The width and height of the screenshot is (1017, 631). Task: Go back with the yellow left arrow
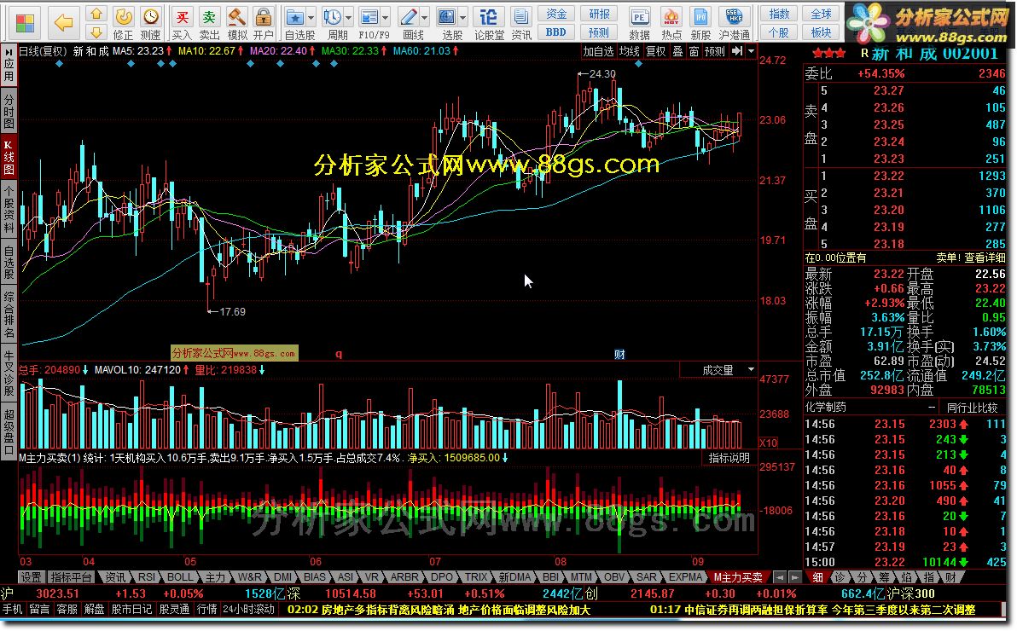[x=63, y=23]
